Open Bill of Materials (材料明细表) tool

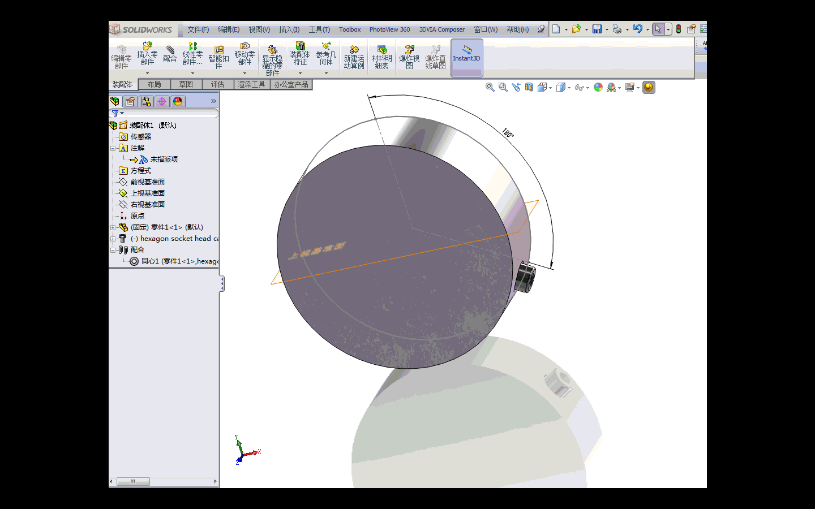(381, 57)
